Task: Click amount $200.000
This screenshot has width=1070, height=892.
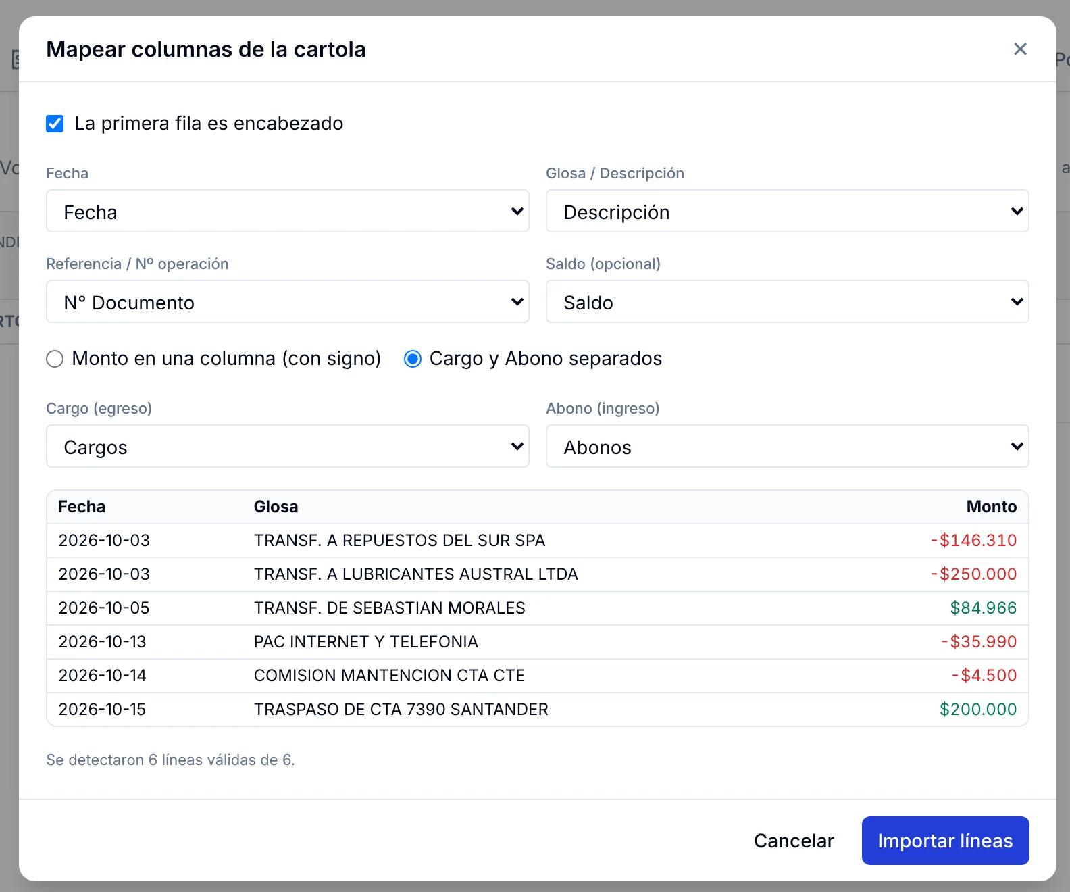Action: point(978,710)
